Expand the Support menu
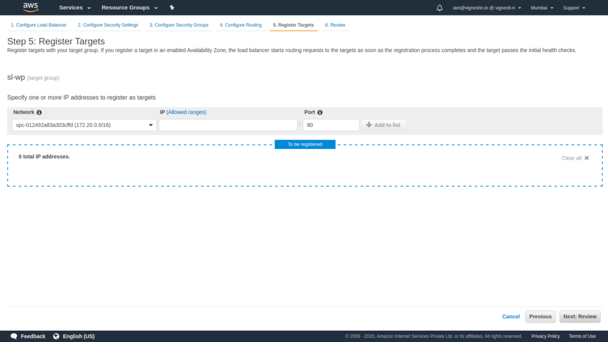This screenshot has width=608, height=342. (x=574, y=8)
